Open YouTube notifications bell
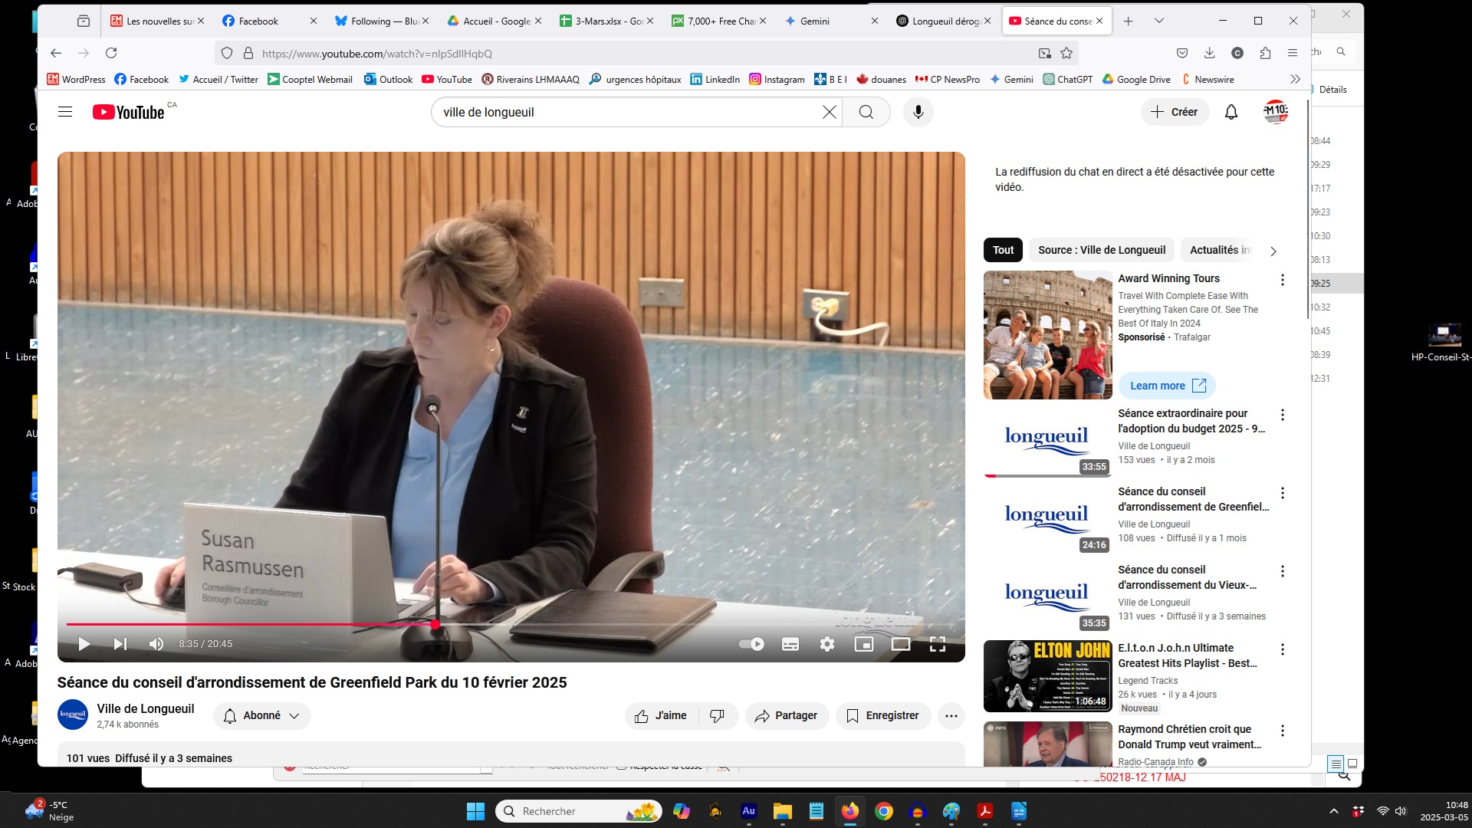1472x828 pixels. pyautogui.click(x=1230, y=112)
